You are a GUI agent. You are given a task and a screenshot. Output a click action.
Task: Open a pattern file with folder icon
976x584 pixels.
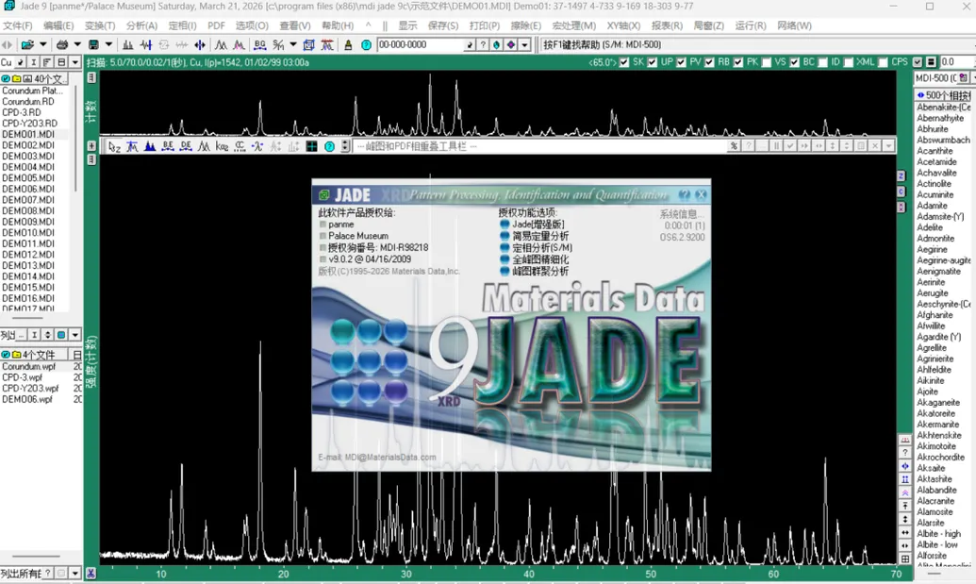[27, 45]
